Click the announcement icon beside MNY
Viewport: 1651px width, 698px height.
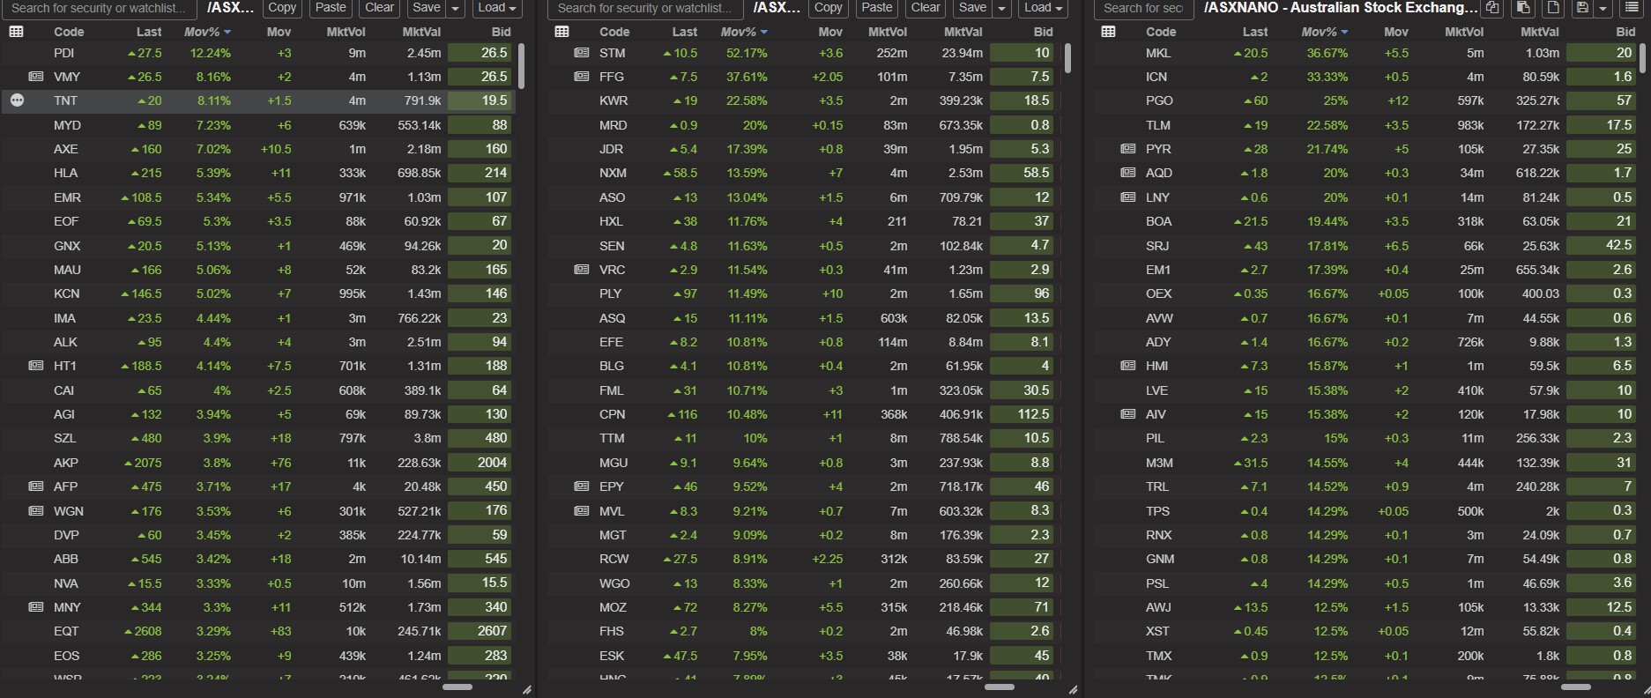(36, 607)
